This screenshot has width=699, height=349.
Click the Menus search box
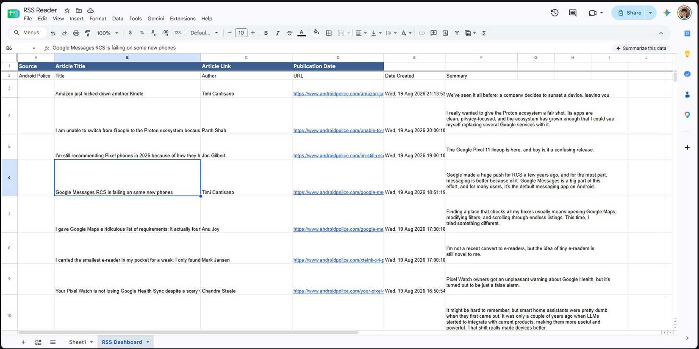(27, 33)
